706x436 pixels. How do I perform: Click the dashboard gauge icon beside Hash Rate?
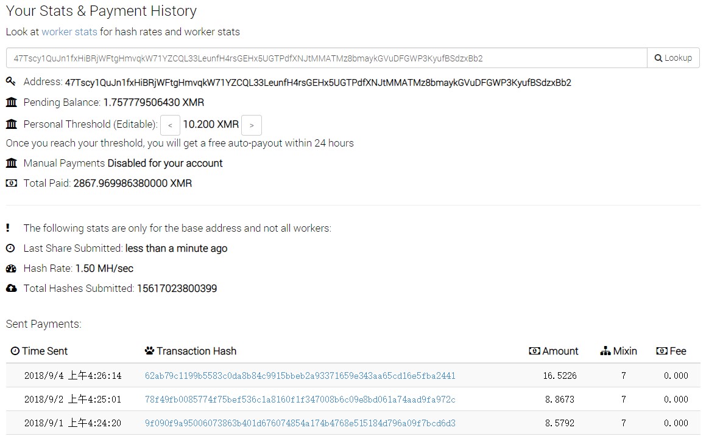tap(11, 268)
